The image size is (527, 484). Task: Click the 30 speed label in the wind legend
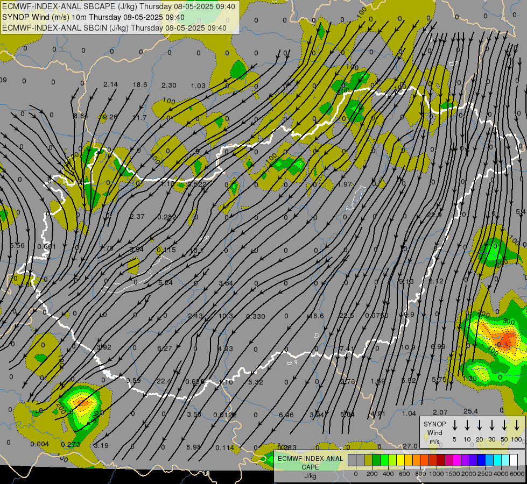point(491,439)
